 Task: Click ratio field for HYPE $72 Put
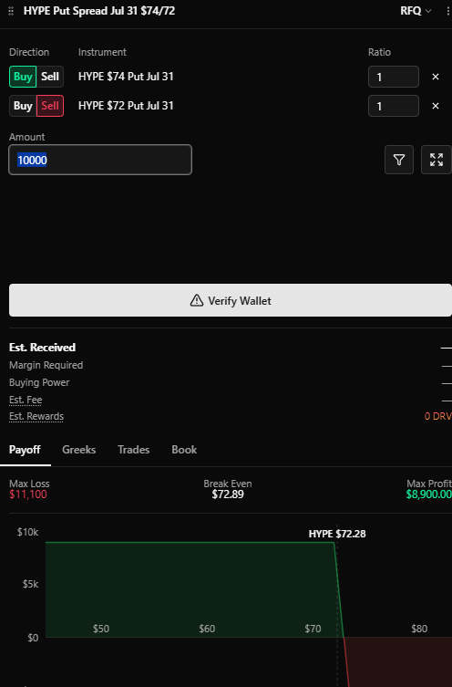pos(394,106)
